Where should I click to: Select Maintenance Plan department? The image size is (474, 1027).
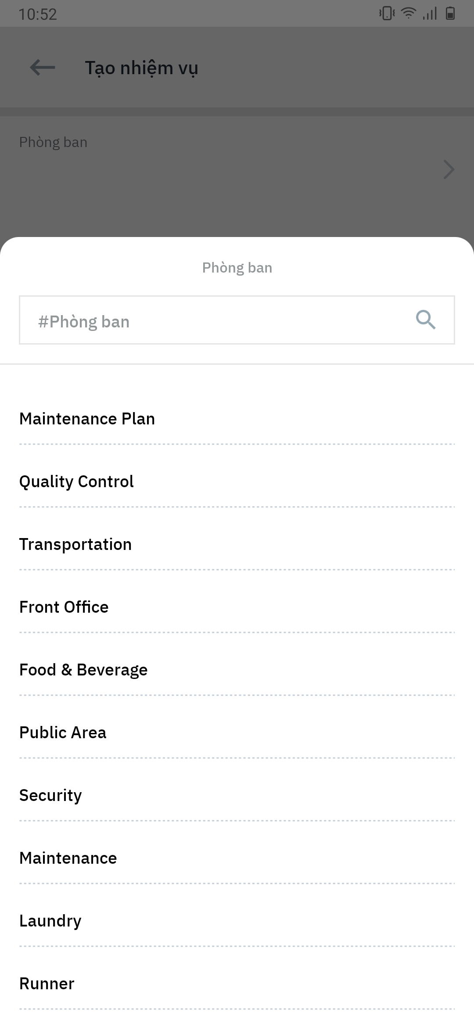87,419
